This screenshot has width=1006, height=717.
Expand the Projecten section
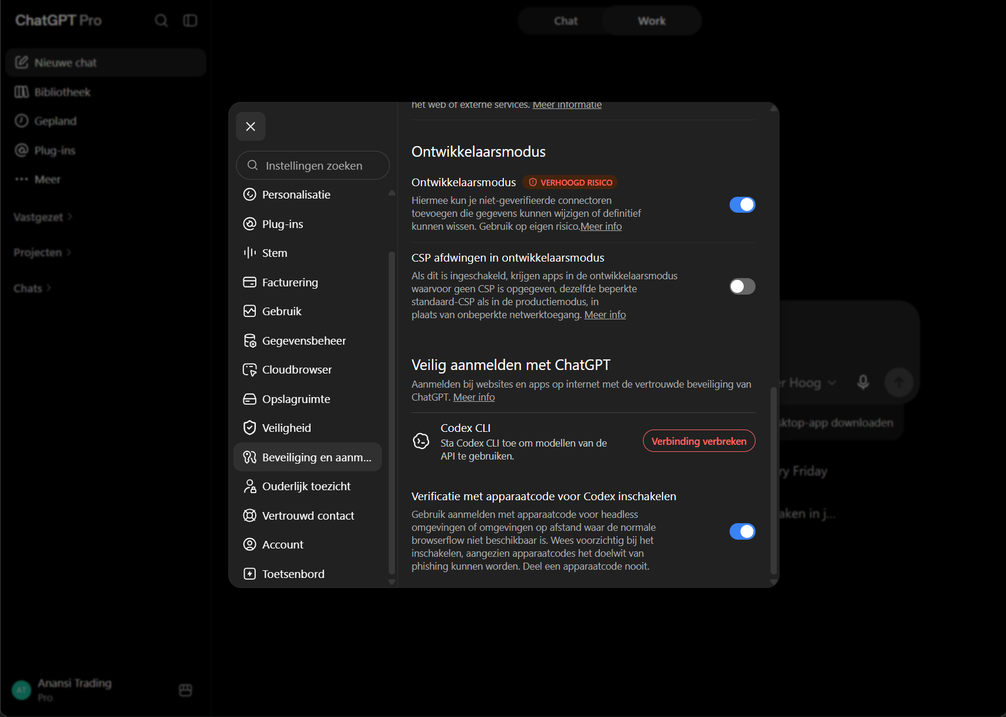[42, 253]
